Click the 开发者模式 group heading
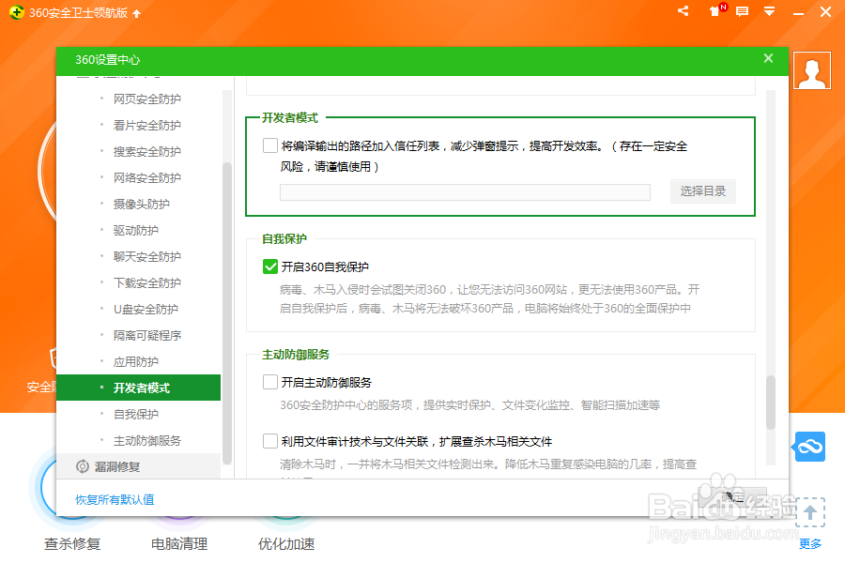845x563 pixels. click(x=290, y=118)
